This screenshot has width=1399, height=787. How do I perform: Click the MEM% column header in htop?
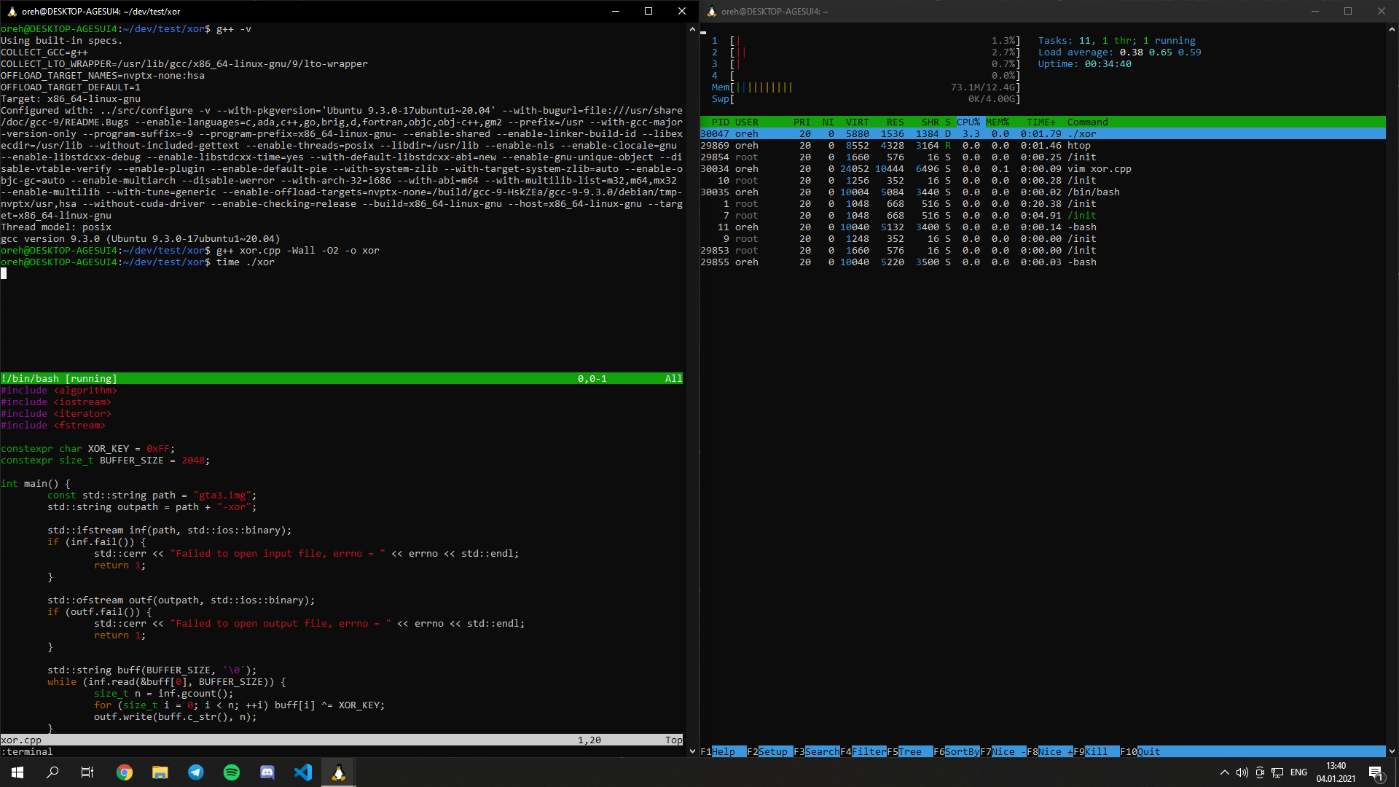[998, 122]
